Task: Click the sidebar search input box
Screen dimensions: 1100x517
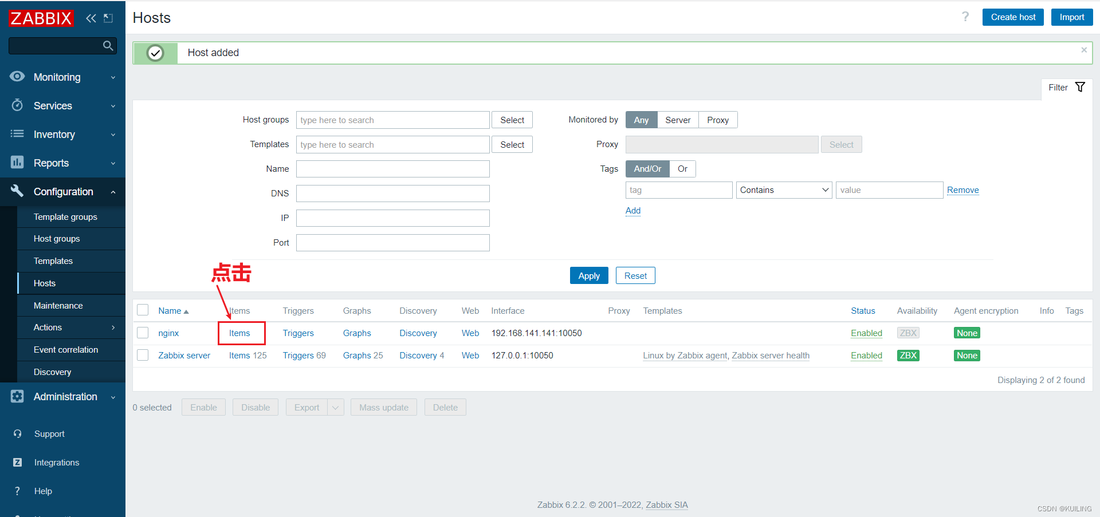Action: (x=62, y=46)
